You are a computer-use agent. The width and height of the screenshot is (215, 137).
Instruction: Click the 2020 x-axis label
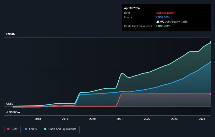(92, 119)
